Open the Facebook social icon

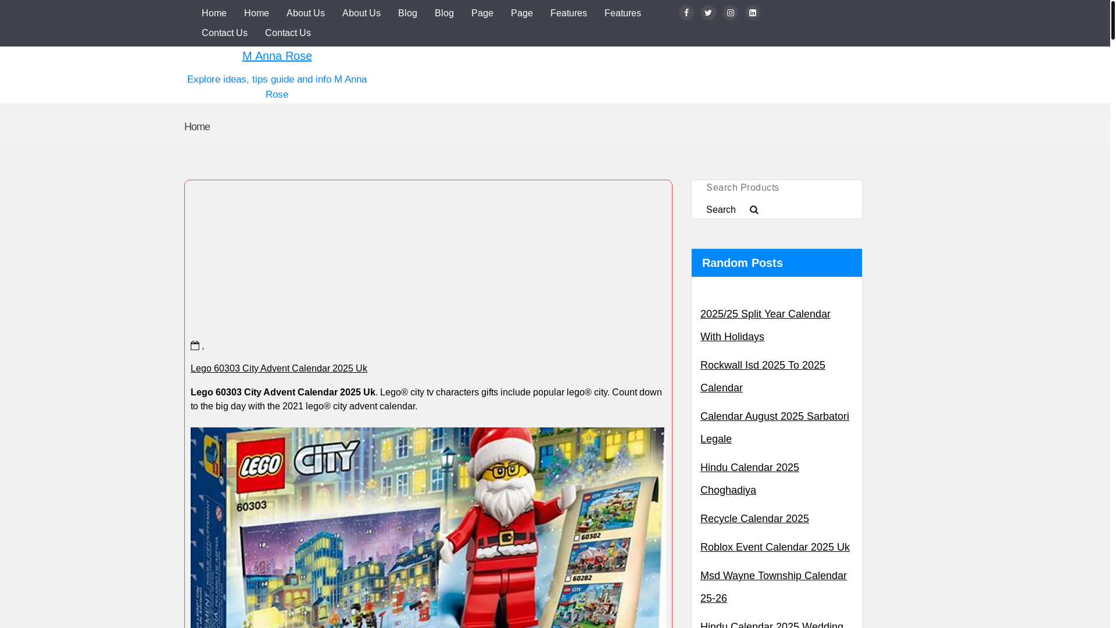[x=686, y=13]
